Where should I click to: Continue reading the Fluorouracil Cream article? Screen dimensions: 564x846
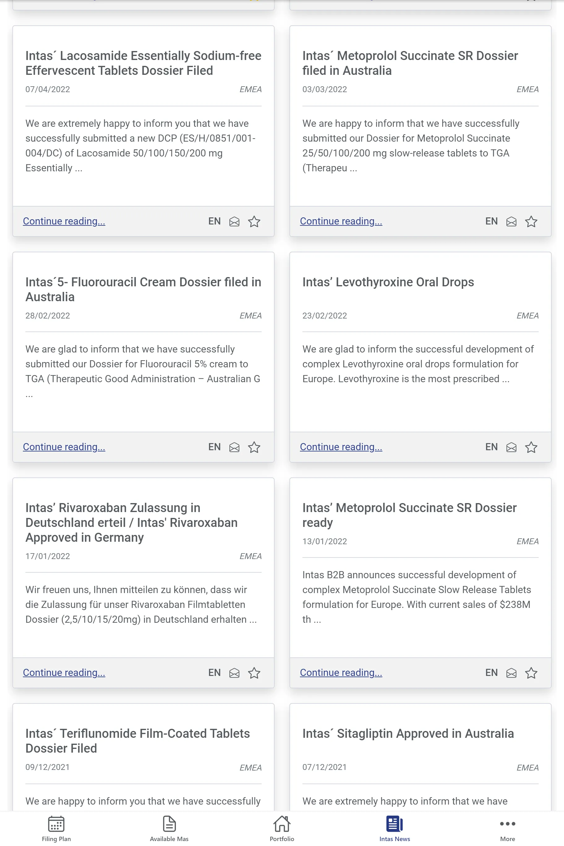click(x=64, y=447)
